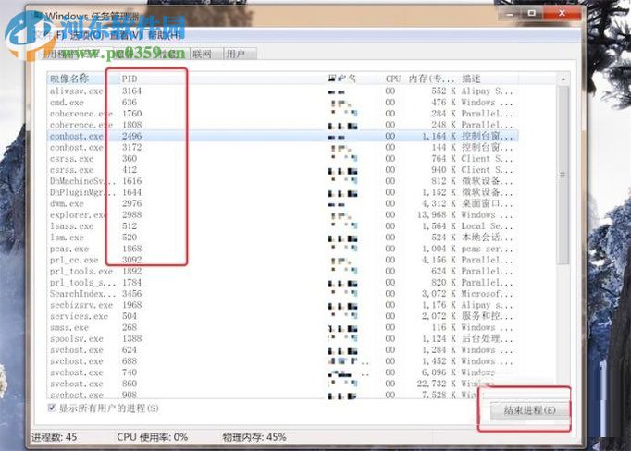Select the smss.exe process row
631x451 pixels.
click(282, 327)
